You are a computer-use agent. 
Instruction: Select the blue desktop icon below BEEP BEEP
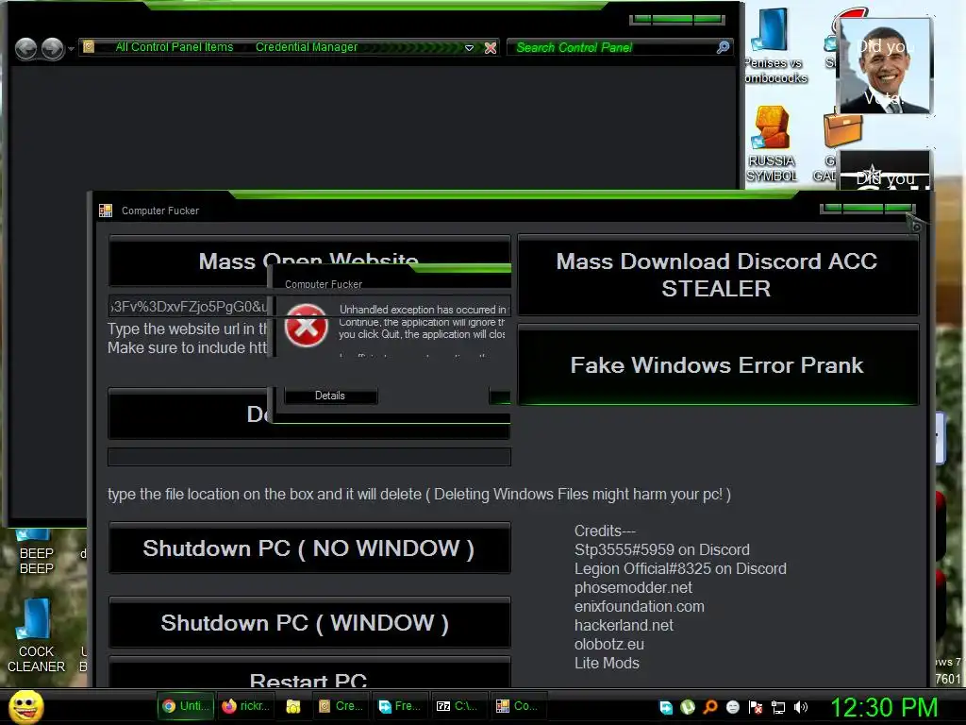tap(36, 635)
